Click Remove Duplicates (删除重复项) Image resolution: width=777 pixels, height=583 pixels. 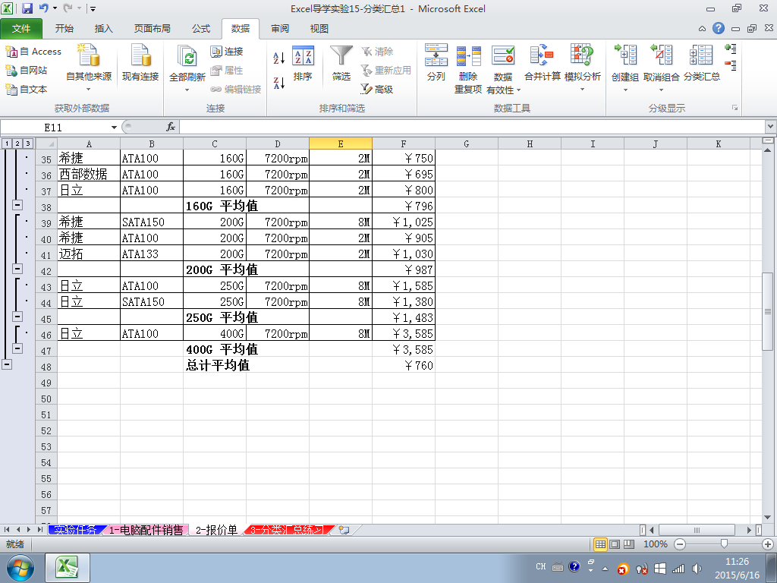pyautogui.click(x=468, y=68)
